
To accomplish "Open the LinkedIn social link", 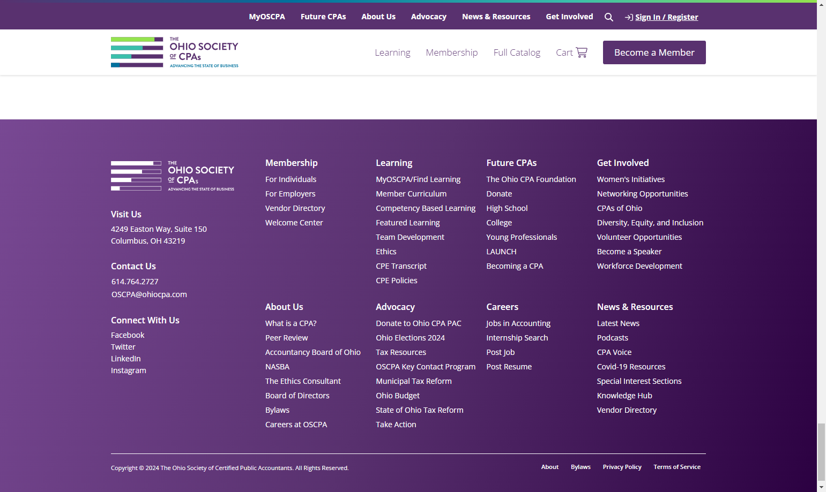I will [126, 359].
